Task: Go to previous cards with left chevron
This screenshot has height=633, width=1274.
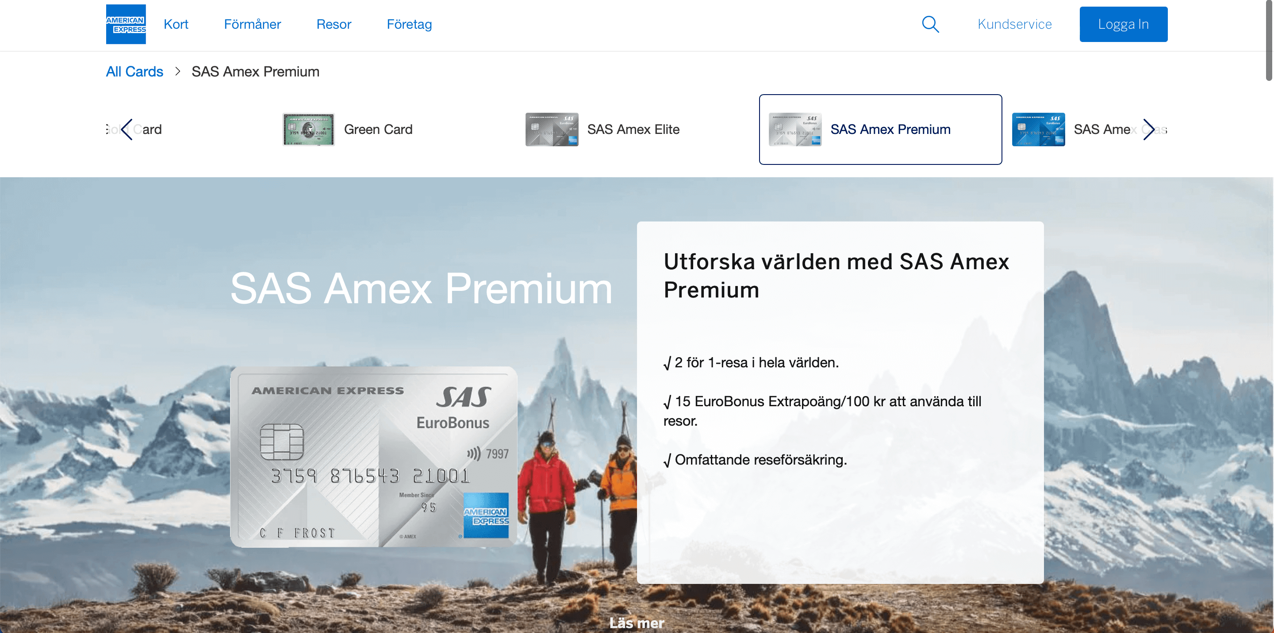Action: point(127,130)
